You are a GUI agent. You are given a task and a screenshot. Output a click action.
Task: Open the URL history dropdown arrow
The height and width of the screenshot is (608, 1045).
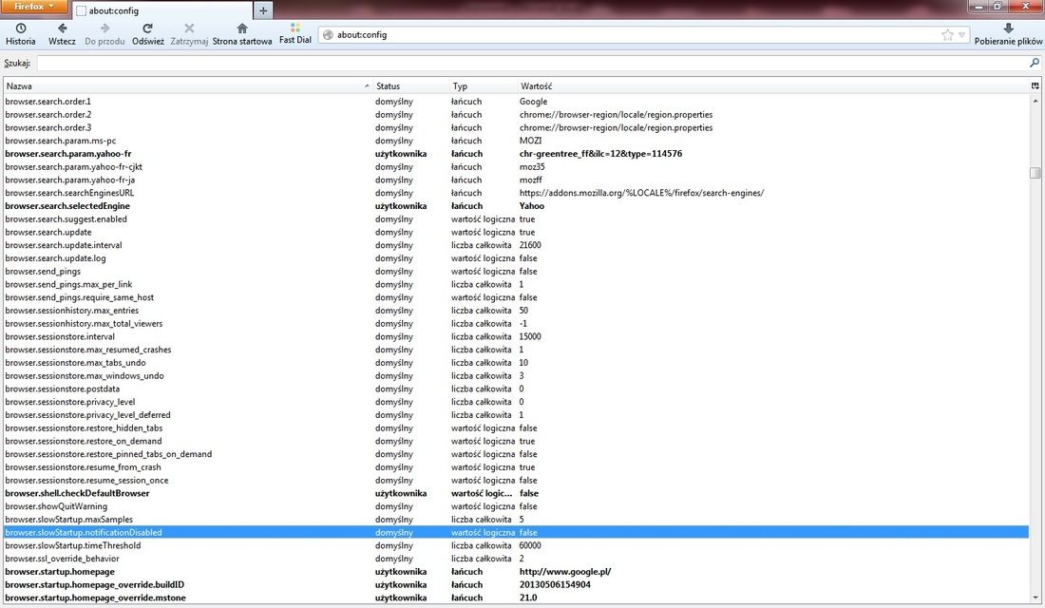pyautogui.click(x=961, y=34)
